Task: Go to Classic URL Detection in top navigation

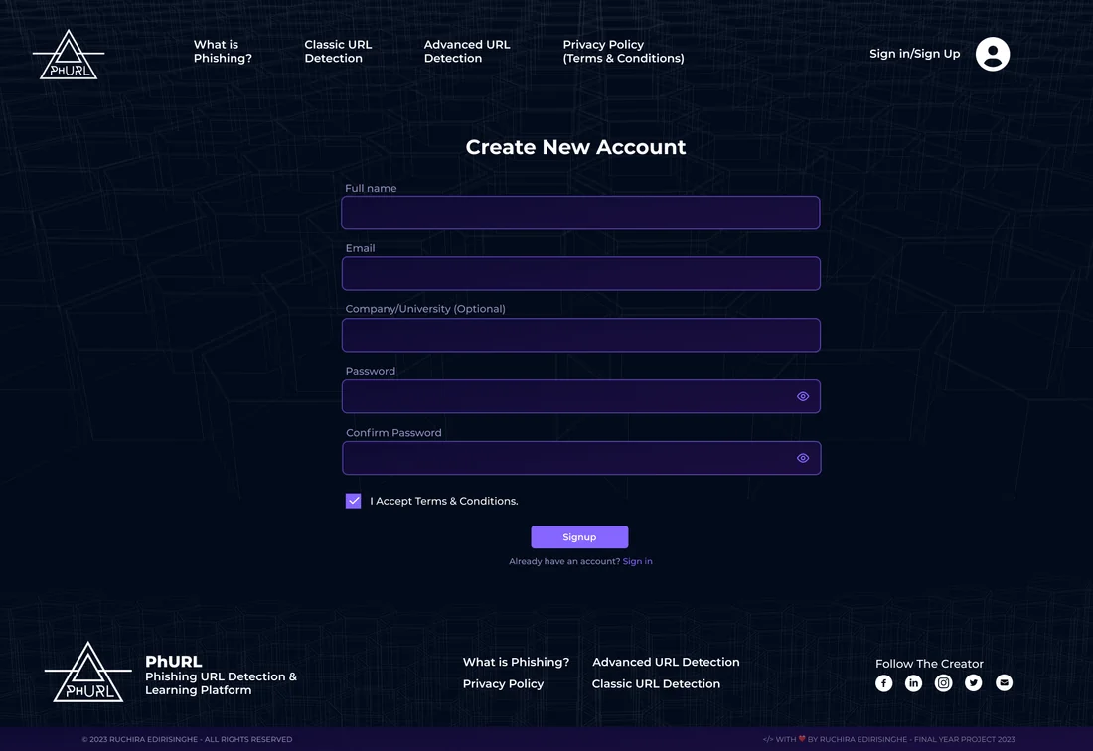Action: point(338,51)
